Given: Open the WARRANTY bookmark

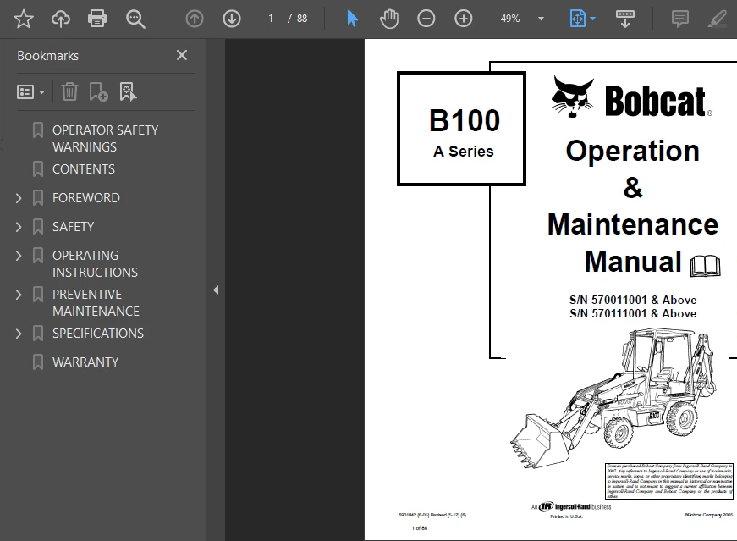Looking at the screenshot, I should tap(86, 362).
